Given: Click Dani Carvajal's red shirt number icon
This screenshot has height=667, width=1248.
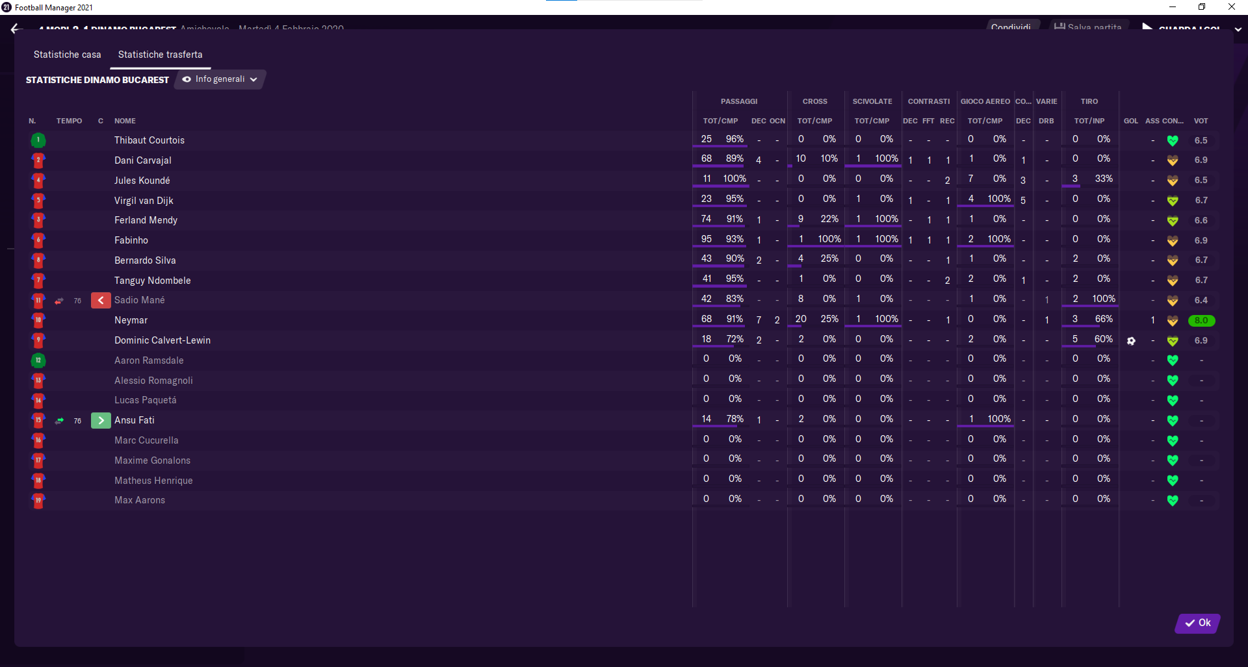Looking at the screenshot, I should click(38, 160).
